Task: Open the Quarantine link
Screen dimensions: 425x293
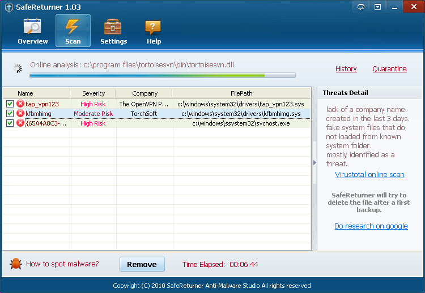Action: pos(389,69)
